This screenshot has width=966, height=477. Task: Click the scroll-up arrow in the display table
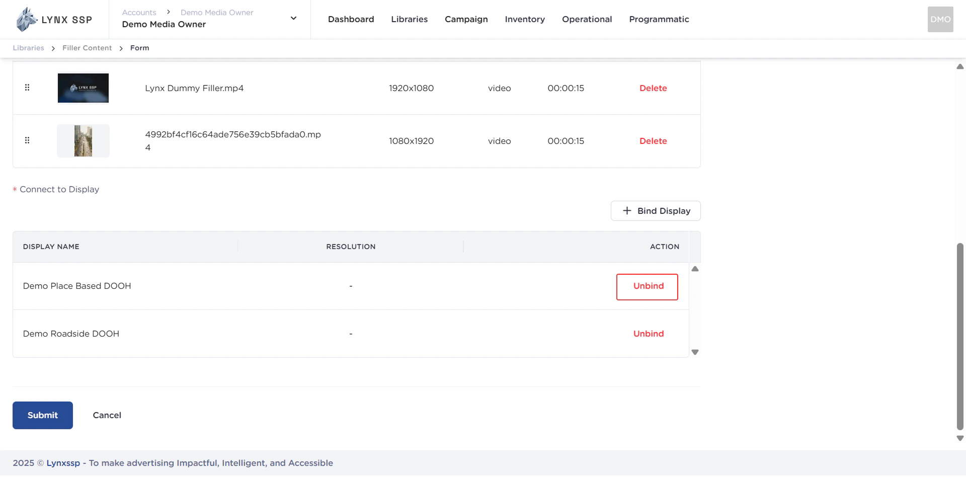click(695, 269)
